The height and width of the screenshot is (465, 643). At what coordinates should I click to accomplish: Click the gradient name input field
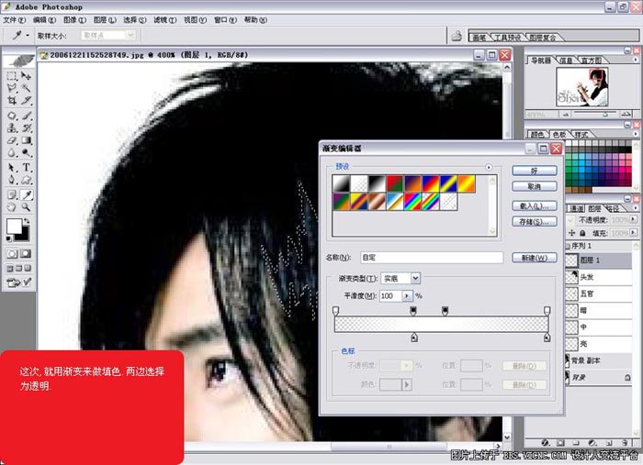(432, 258)
